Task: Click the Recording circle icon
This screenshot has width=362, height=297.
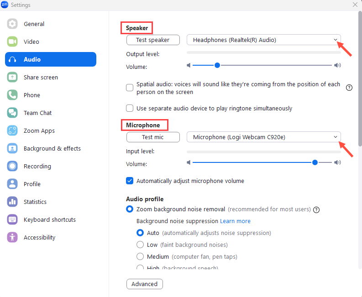Action: 12,166
